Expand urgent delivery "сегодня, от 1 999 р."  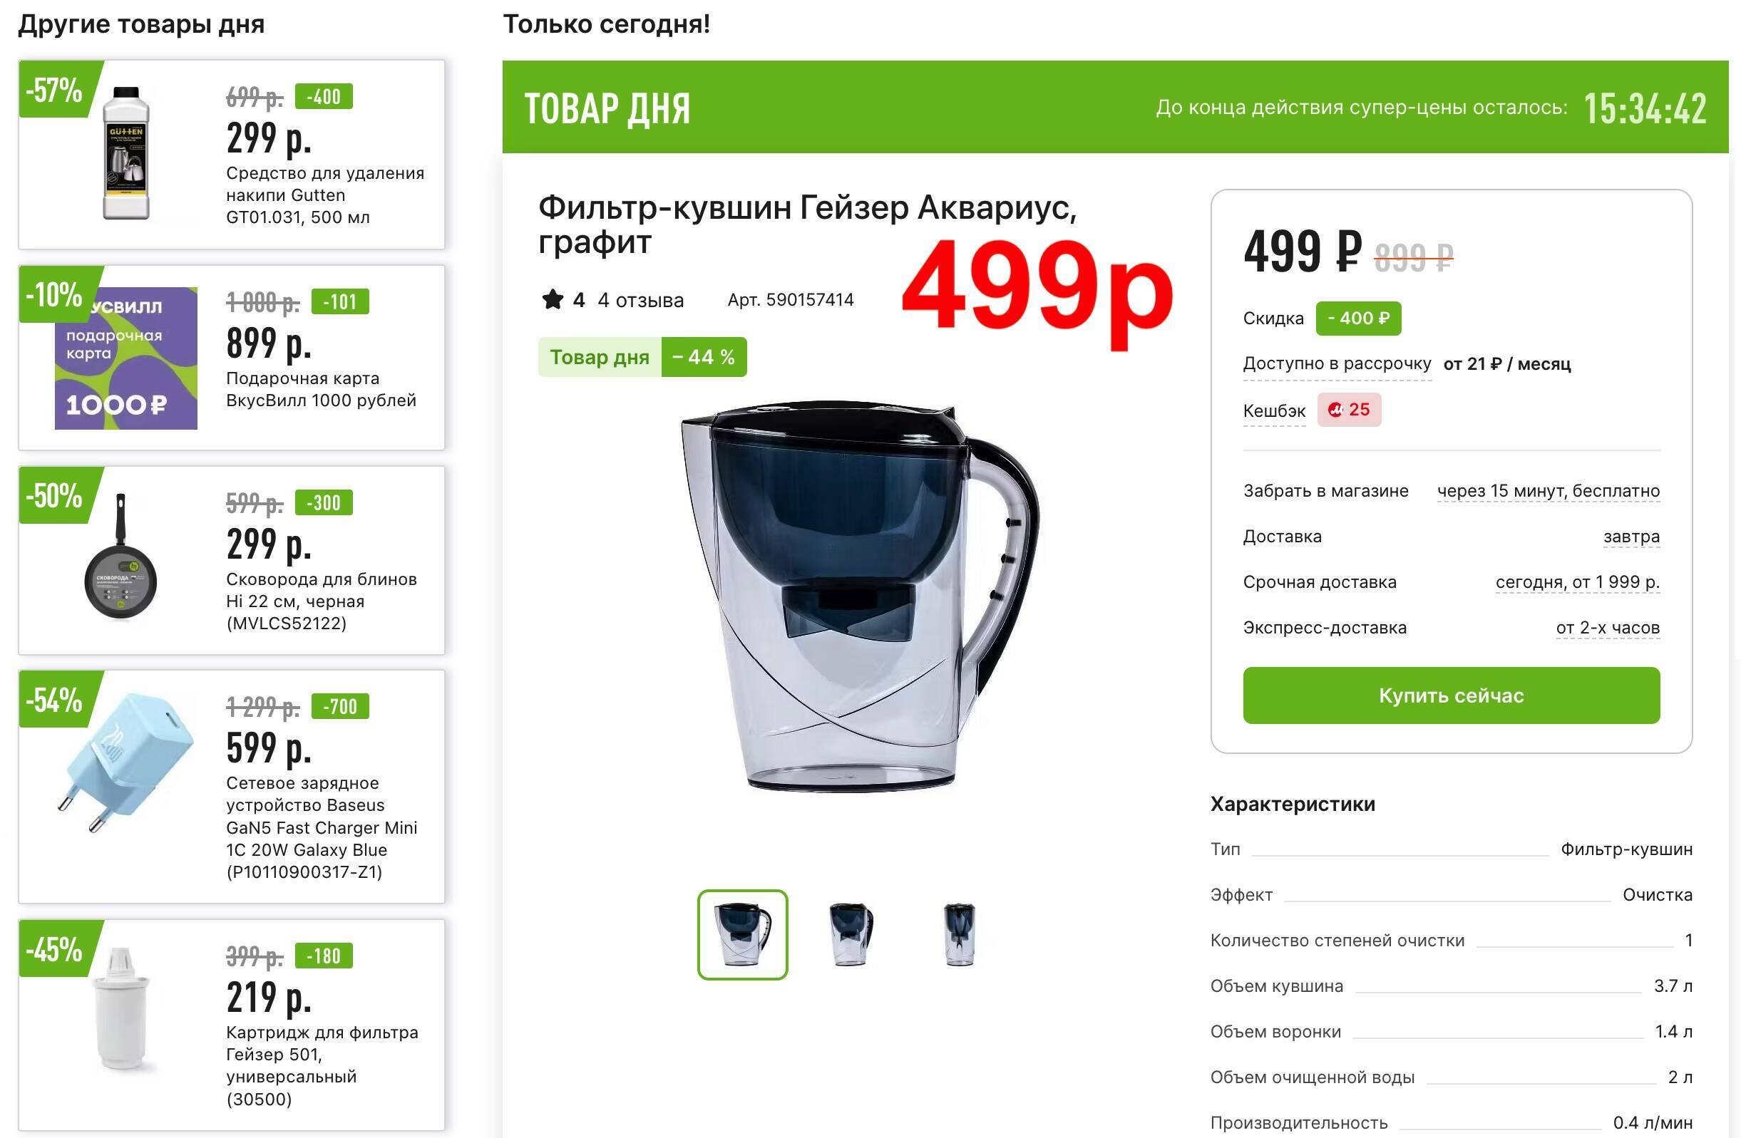[x=1577, y=582]
